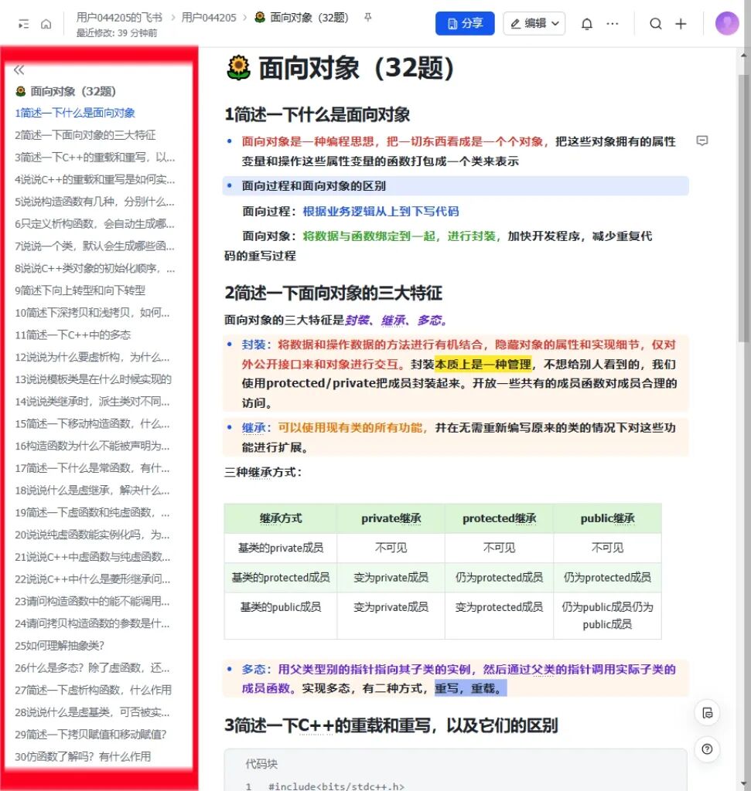Go to the home icon
The image size is (751, 791).
[x=46, y=24]
